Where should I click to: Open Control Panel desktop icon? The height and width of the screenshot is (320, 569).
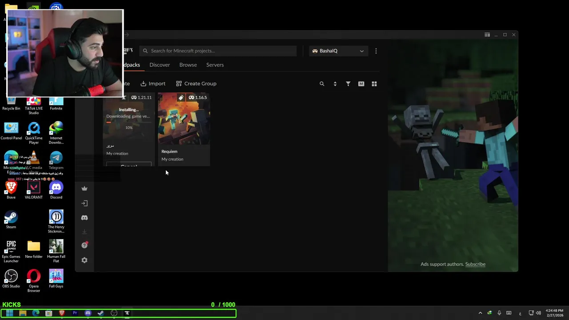[11, 132]
